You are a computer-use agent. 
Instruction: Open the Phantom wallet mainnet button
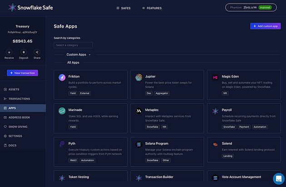pyautogui.click(x=251, y=7)
